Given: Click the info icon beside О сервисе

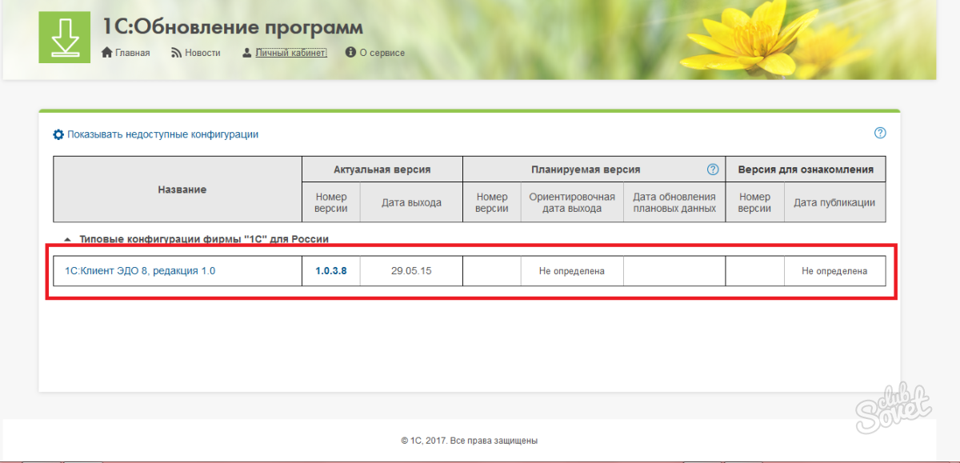Looking at the screenshot, I should 350,53.
